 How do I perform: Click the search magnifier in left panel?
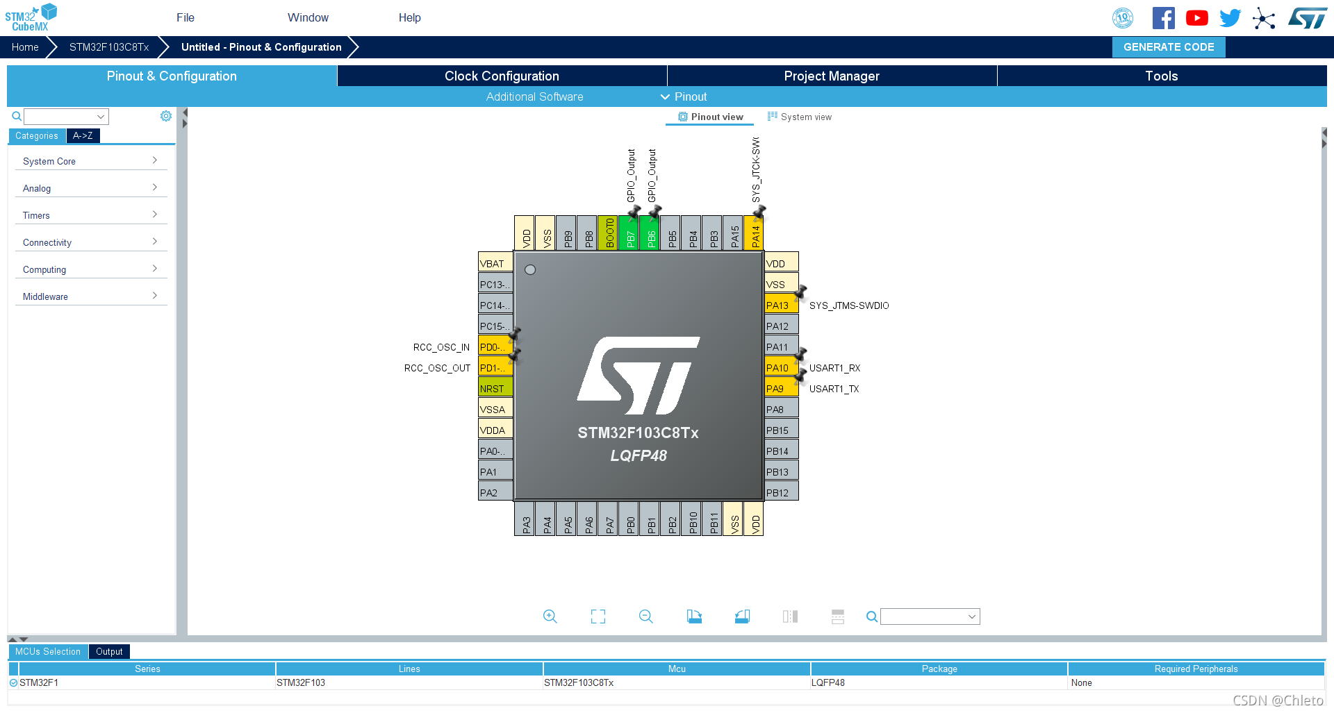tap(17, 117)
